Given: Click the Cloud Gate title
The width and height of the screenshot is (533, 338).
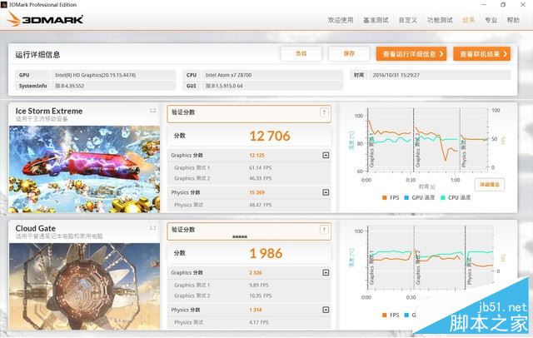Looking at the screenshot, I should click(x=35, y=229).
